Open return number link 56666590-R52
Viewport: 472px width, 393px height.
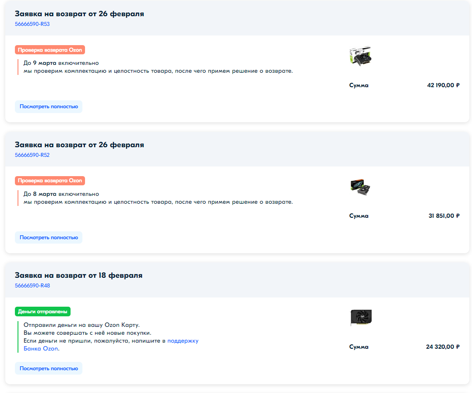point(32,155)
